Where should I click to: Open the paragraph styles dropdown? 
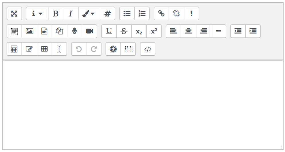pyautogui.click(x=37, y=13)
